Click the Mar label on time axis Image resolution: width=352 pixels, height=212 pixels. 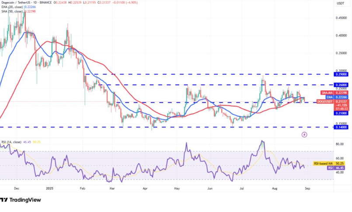click(x=112, y=188)
